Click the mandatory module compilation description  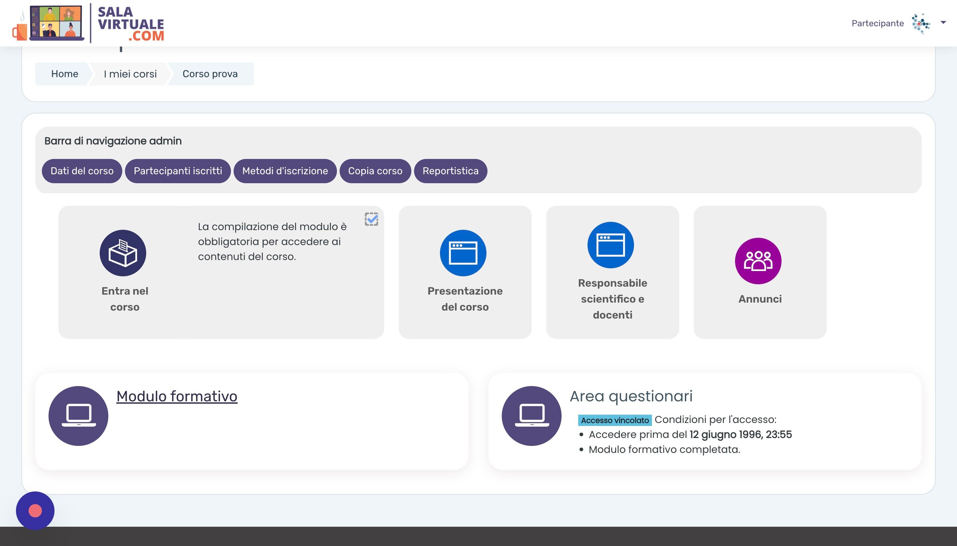[272, 241]
